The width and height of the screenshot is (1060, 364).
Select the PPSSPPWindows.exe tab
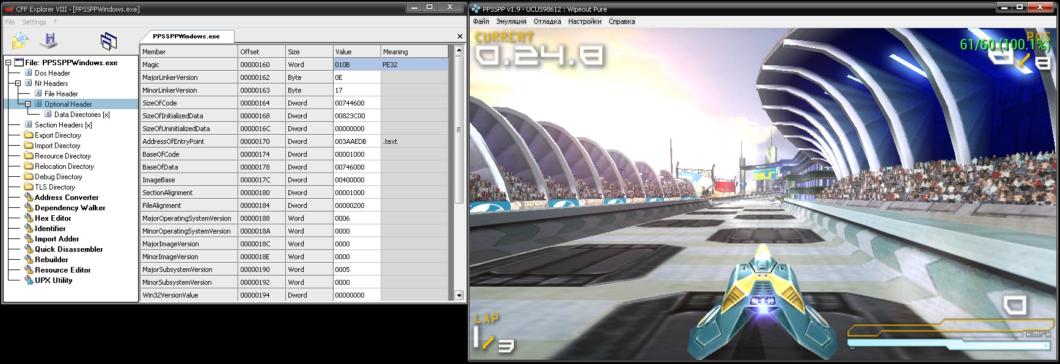tap(186, 36)
